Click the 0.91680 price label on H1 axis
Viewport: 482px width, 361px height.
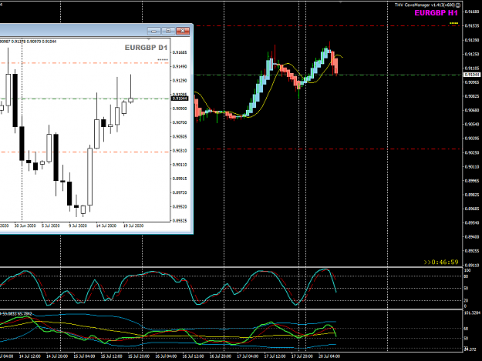[x=472, y=12]
